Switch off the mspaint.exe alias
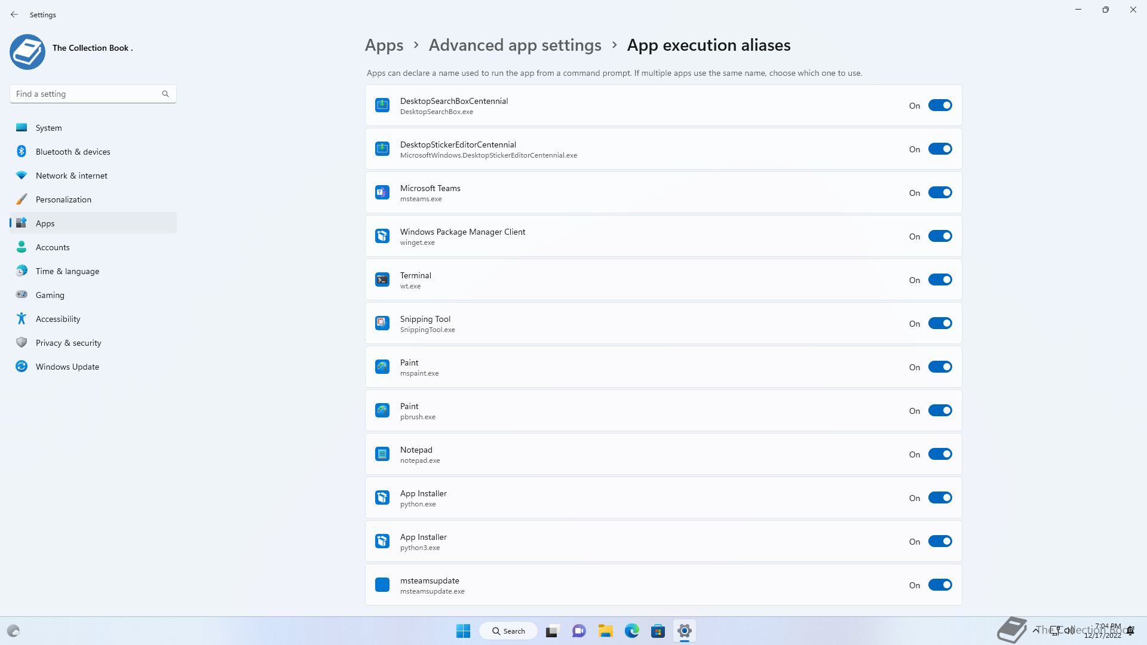 coord(940,367)
